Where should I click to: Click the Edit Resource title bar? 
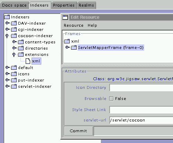[x=121, y=17]
